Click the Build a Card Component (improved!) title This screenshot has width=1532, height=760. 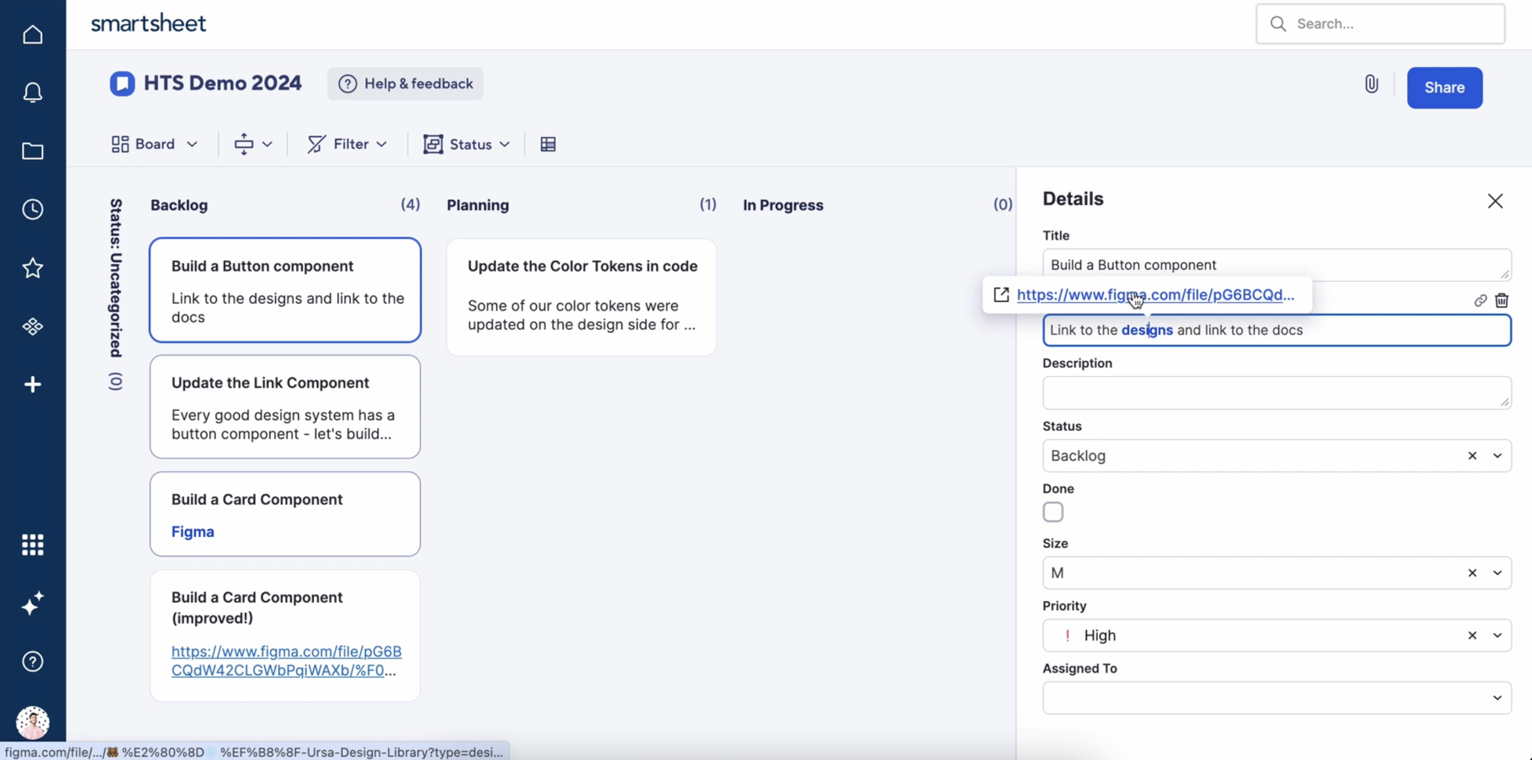click(257, 607)
